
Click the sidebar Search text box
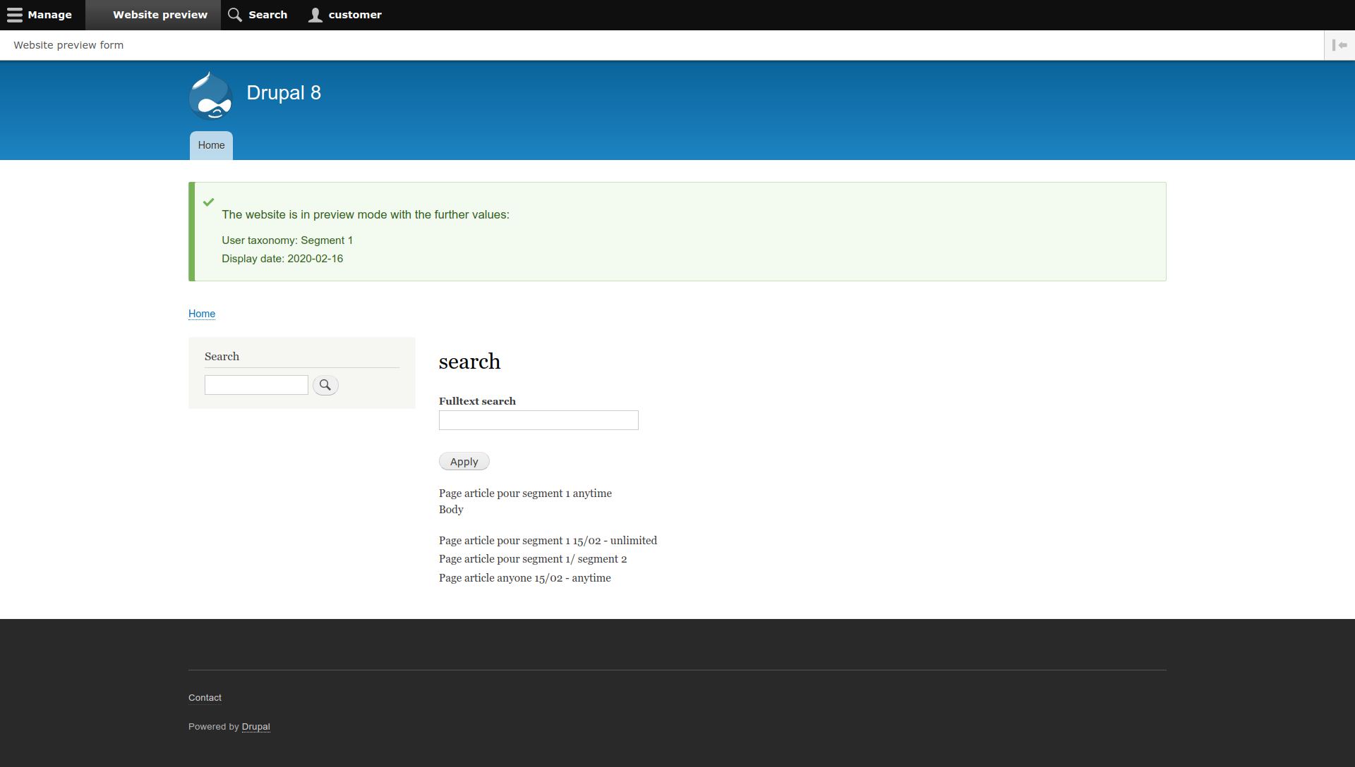tap(255, 384)
